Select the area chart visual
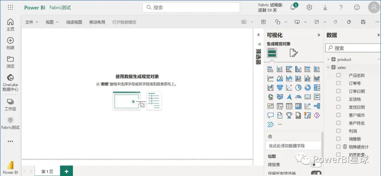The height and width of the screenshot is (176, 381). [280, 78]
